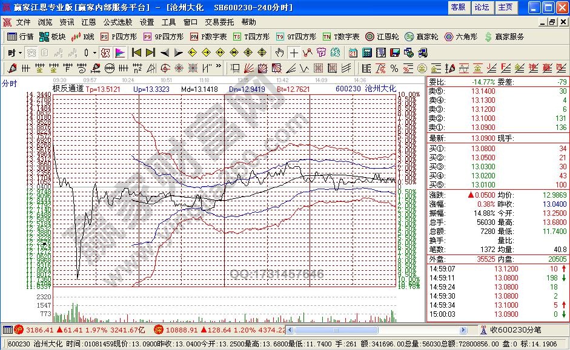Image resolution: width=570 pixels, height=350 pixels.
Task: Open the 板块 sector blocks view
Action: tap(53, 37)
